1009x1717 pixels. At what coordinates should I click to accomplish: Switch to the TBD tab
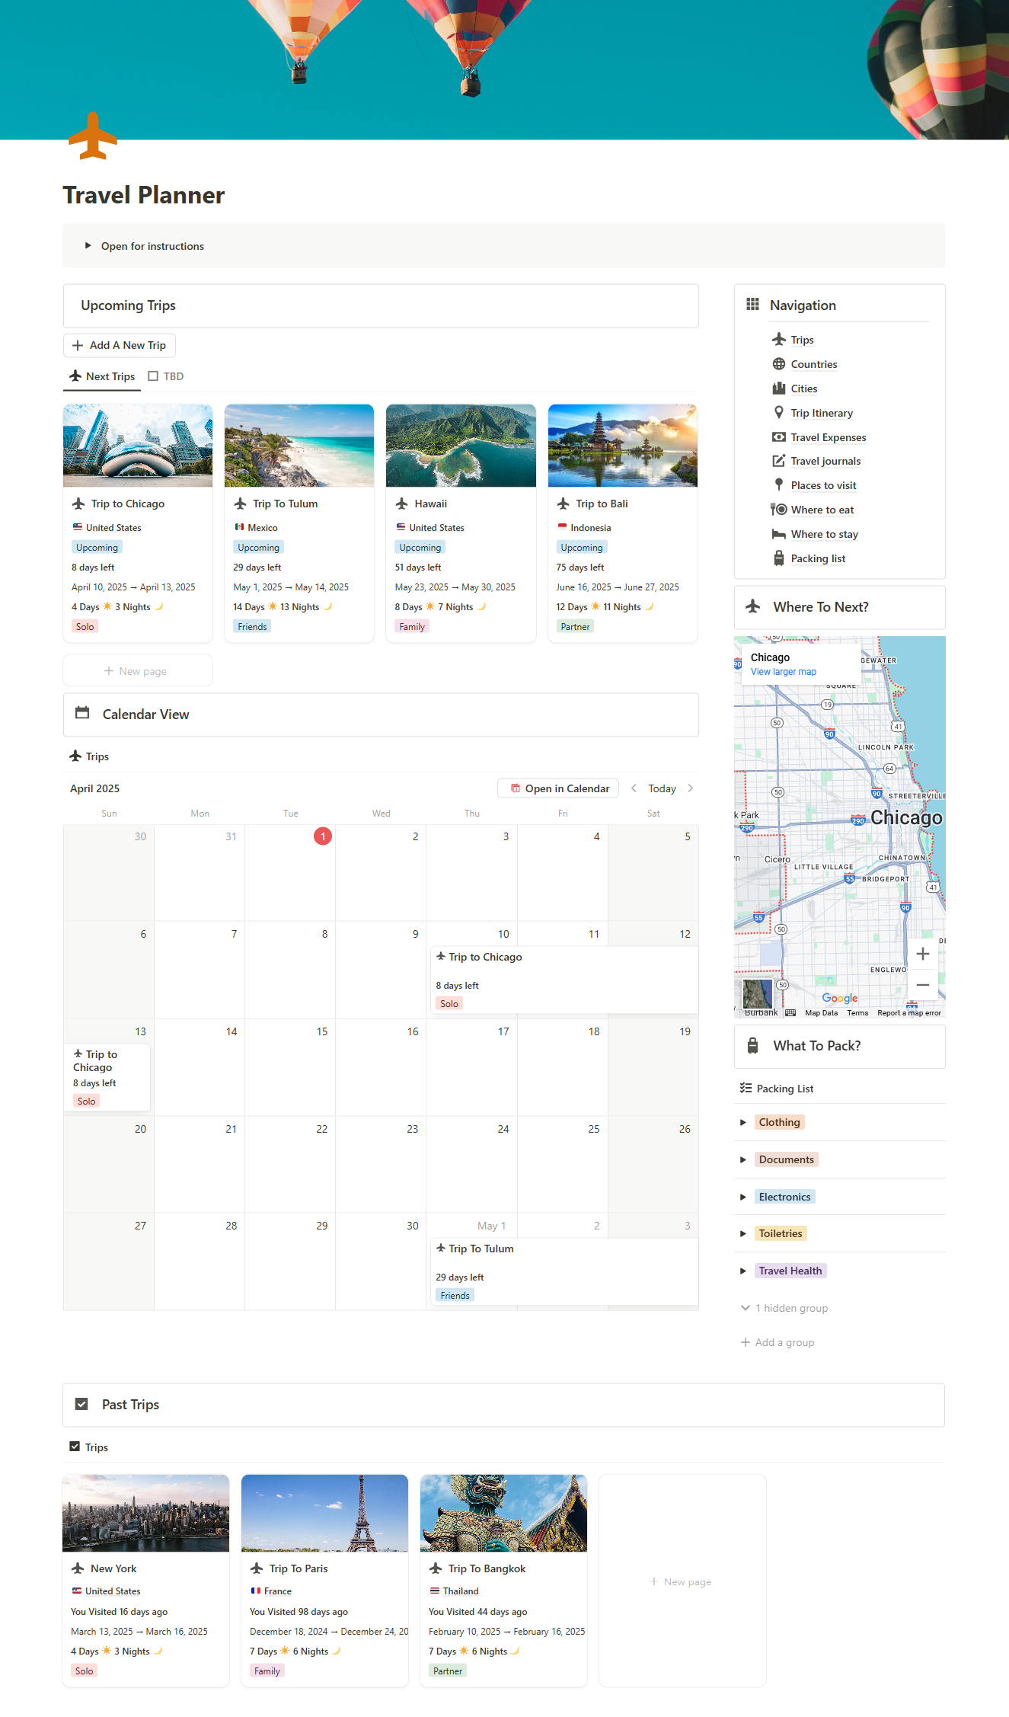(166, 376)
